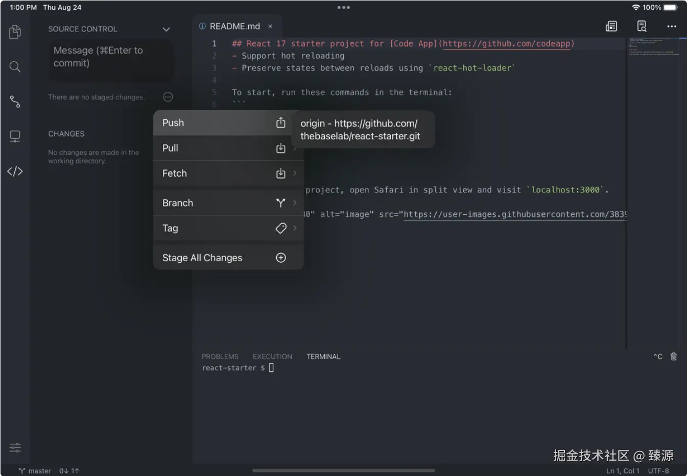Select Fetch in the git menu
Image resolution: width=687 pixels, height=476 pixels.
pyautogui.click(x=228, y=173)
